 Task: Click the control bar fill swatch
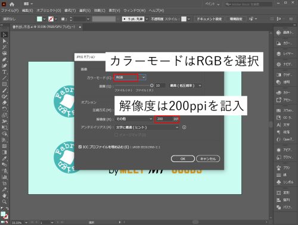pos(39,19)
